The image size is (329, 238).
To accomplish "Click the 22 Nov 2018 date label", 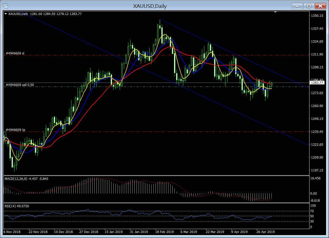I will click(38, 232).
